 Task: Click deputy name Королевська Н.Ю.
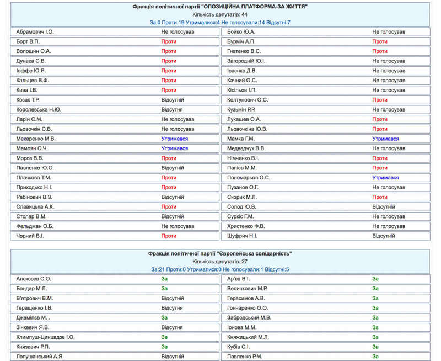pos(39,109)
